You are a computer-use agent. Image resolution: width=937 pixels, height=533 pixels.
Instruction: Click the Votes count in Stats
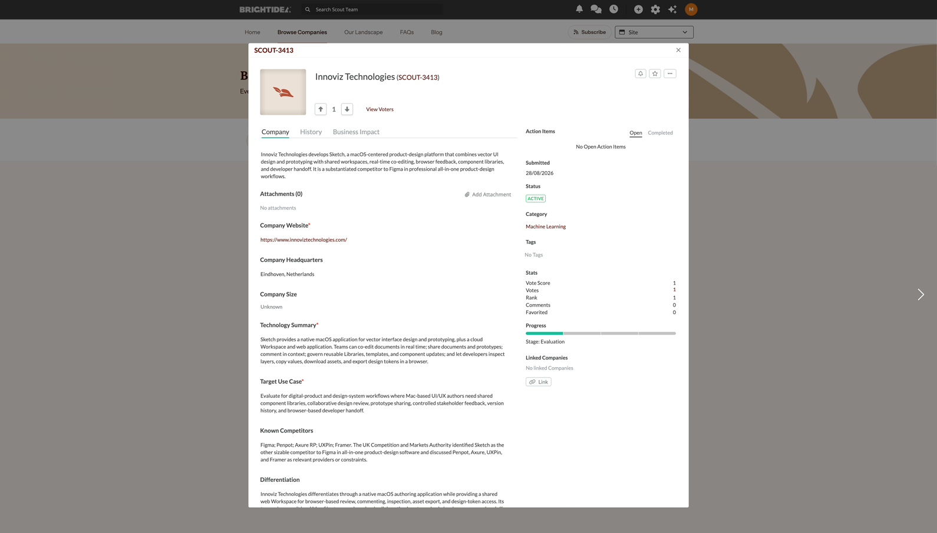(674, 290)
